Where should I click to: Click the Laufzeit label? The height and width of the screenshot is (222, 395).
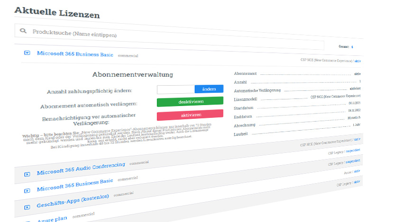click(x=240, y=134)
